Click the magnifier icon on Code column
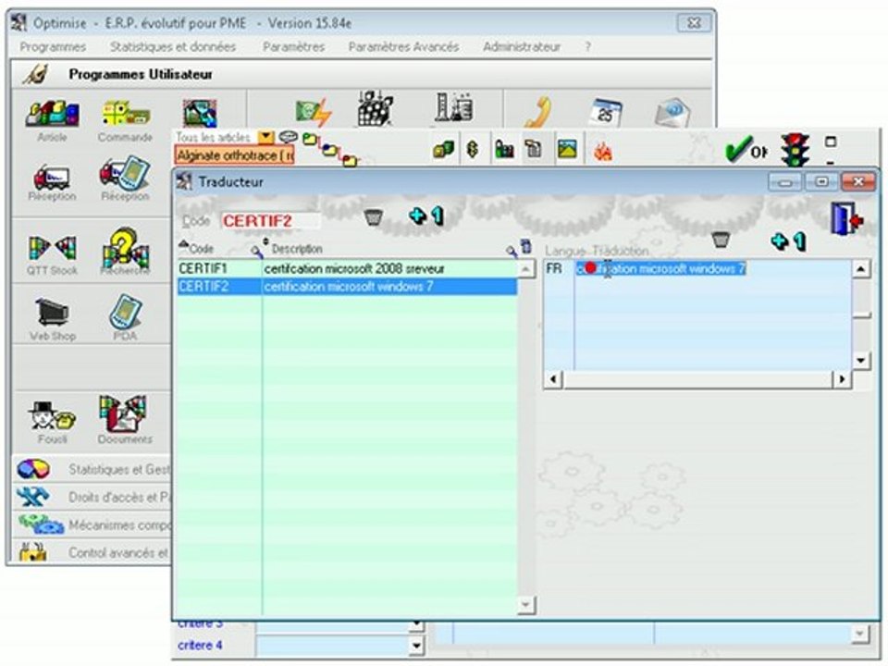 (x=256, y=251)
